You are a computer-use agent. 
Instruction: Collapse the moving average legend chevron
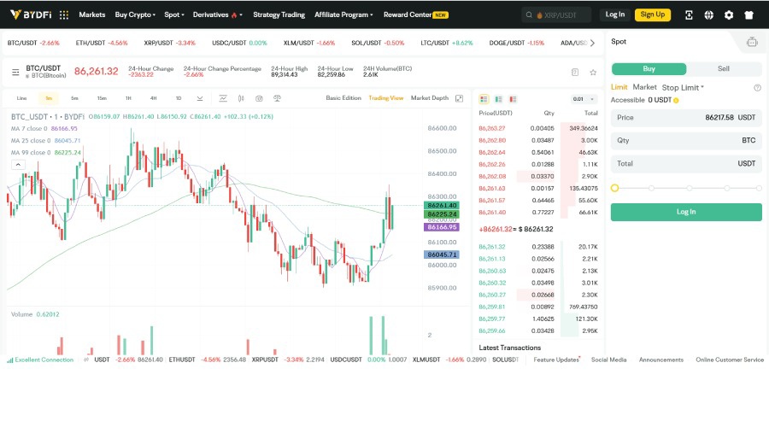pyautogui.click(x=18, y=165)
